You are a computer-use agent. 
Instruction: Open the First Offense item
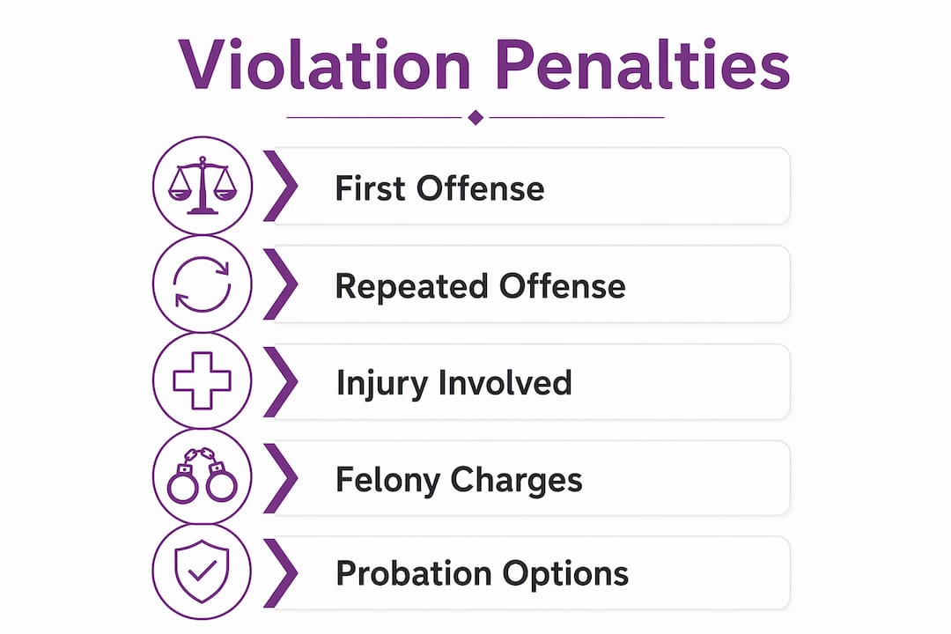coord(532,187)
